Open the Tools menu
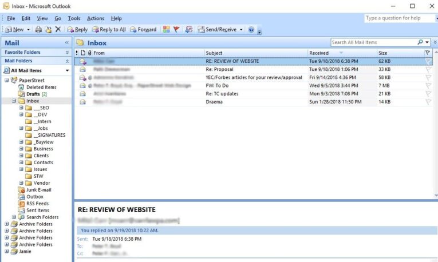The width and height of the screenshot is (438, 262). (x=74, y=18)
